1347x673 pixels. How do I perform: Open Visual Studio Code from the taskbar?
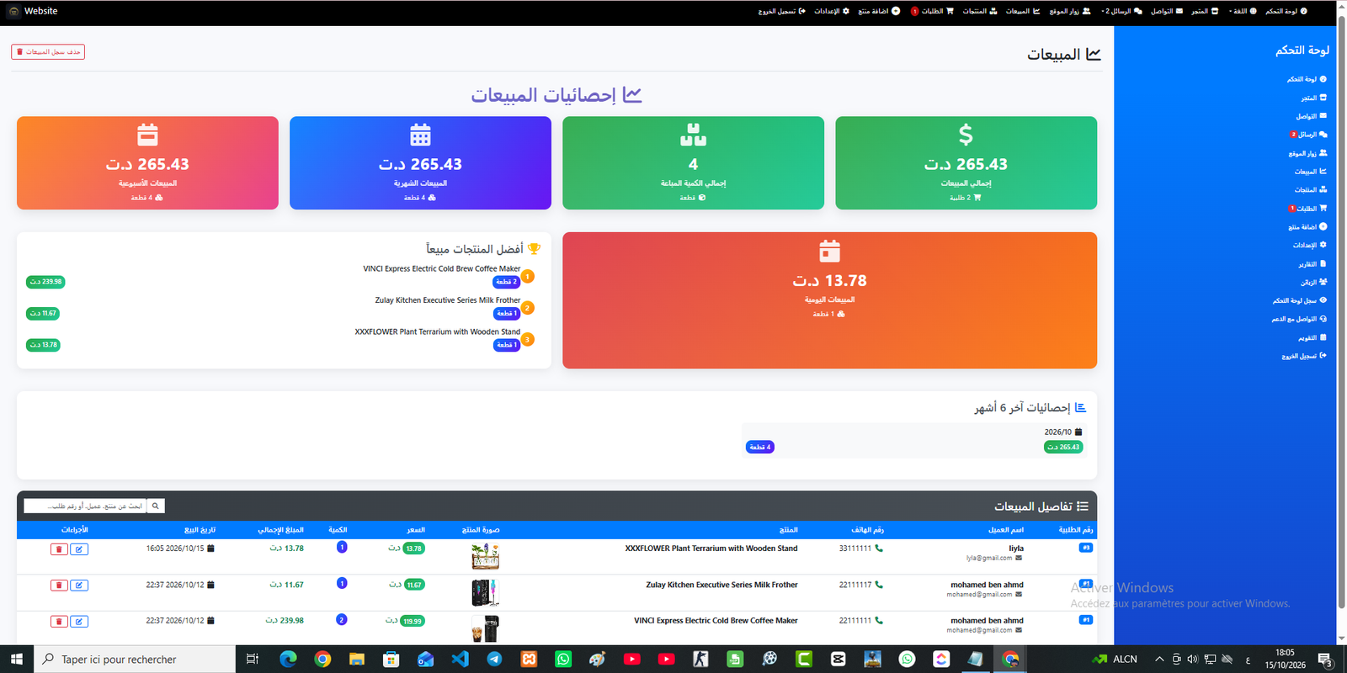tap(460, 660)
